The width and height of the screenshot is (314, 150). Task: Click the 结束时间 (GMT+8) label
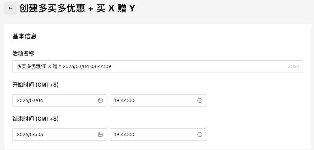point(36,119)
